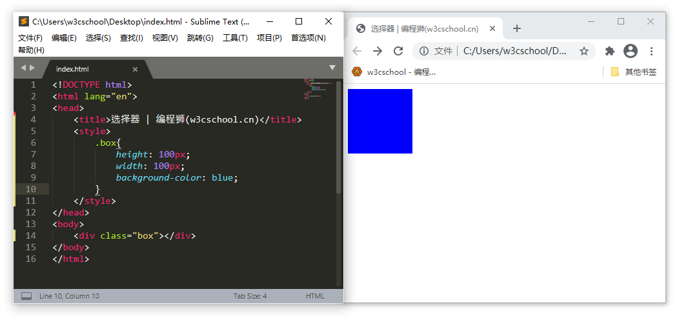Open the w3cschool bookmark
This screenshot has width=679, height=318.
tap(394, 72)
